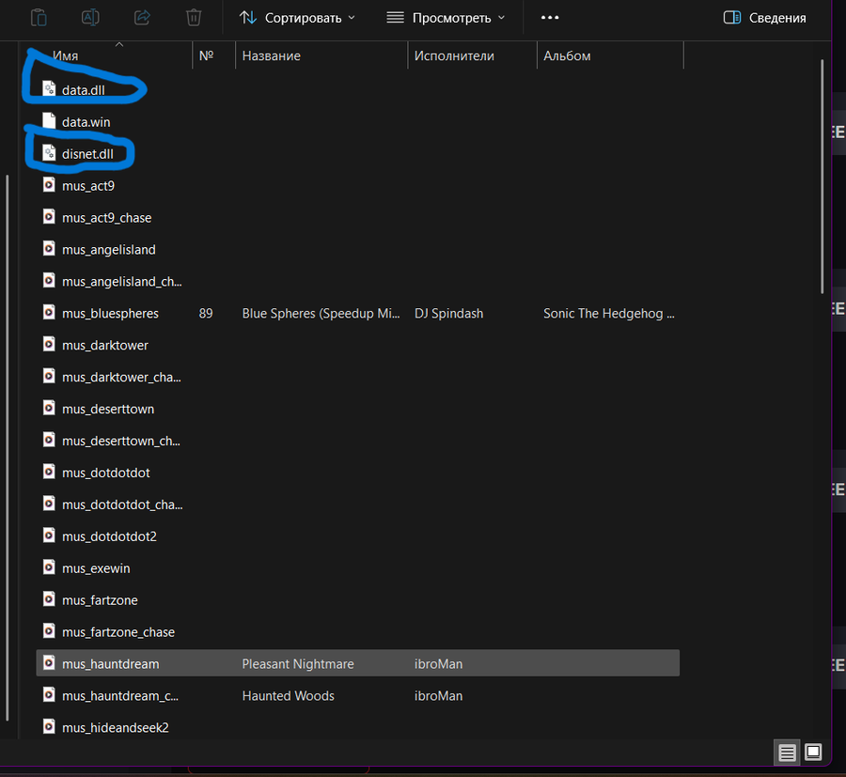Click the Альбом column header

pyautogui.click(x=567, y=56)
